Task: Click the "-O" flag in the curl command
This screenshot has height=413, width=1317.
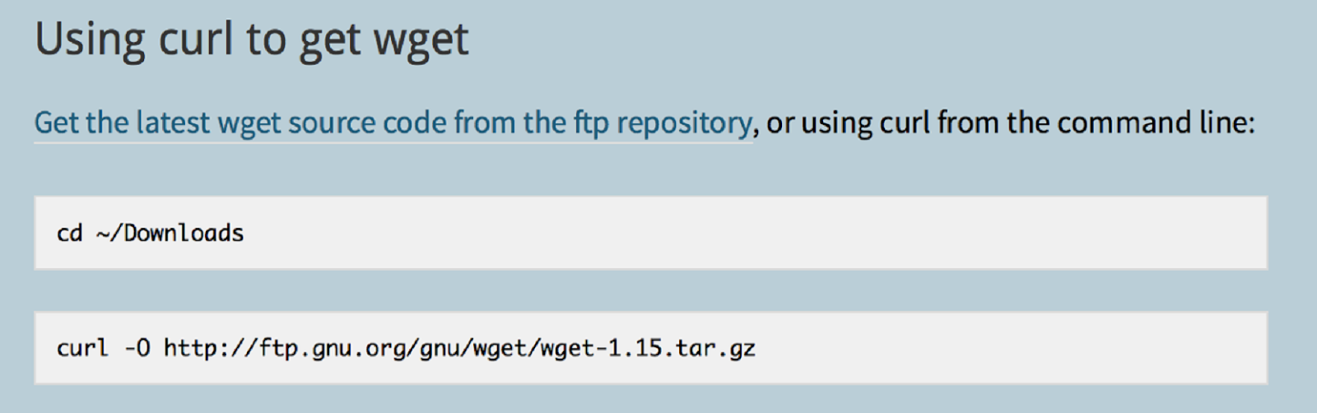Action: [x=137, y=348]
